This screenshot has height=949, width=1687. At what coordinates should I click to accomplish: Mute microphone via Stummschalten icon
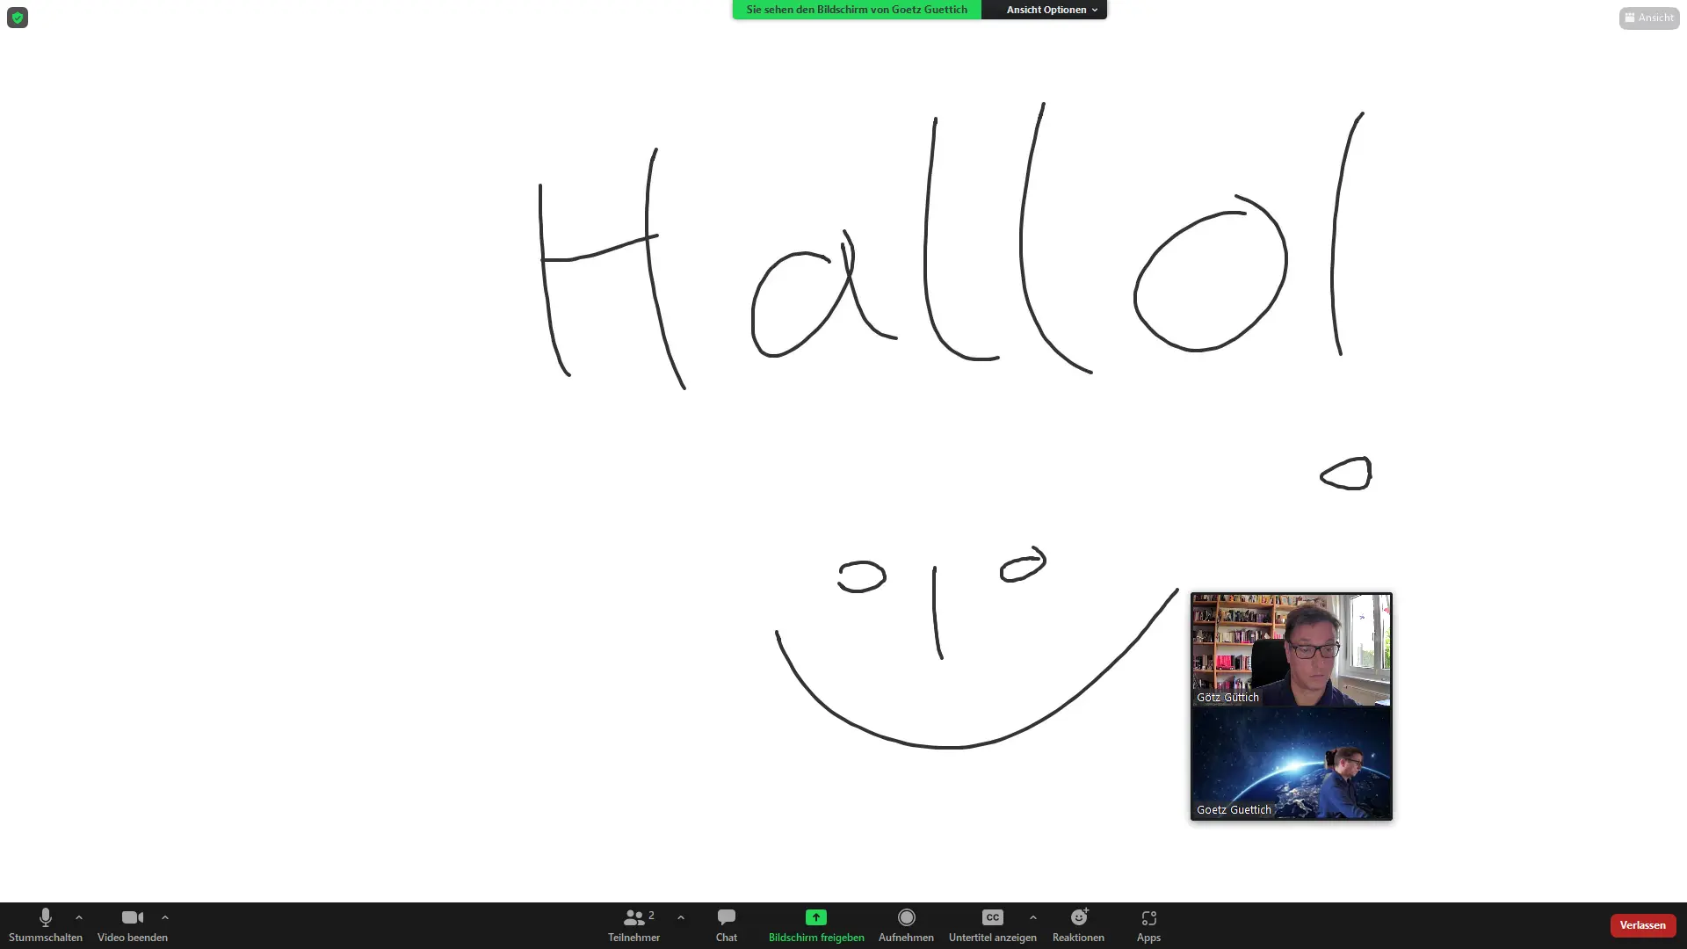[45, 918]
